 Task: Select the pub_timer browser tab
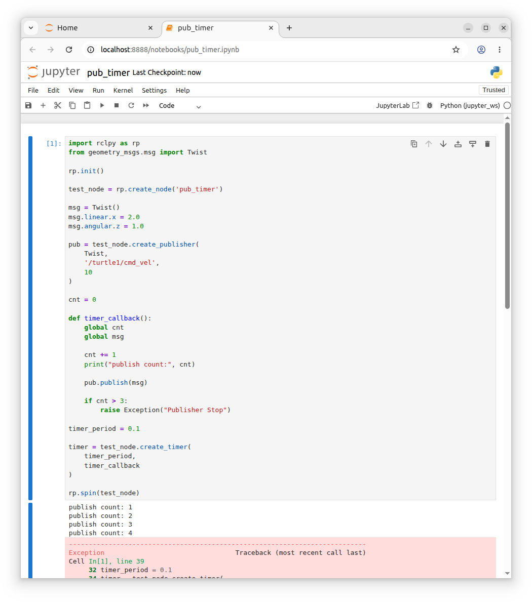[x=219, y=28]
